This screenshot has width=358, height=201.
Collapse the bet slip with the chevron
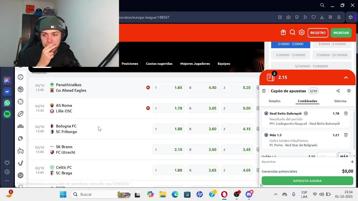pyautogui.click(x=346, y=78)
